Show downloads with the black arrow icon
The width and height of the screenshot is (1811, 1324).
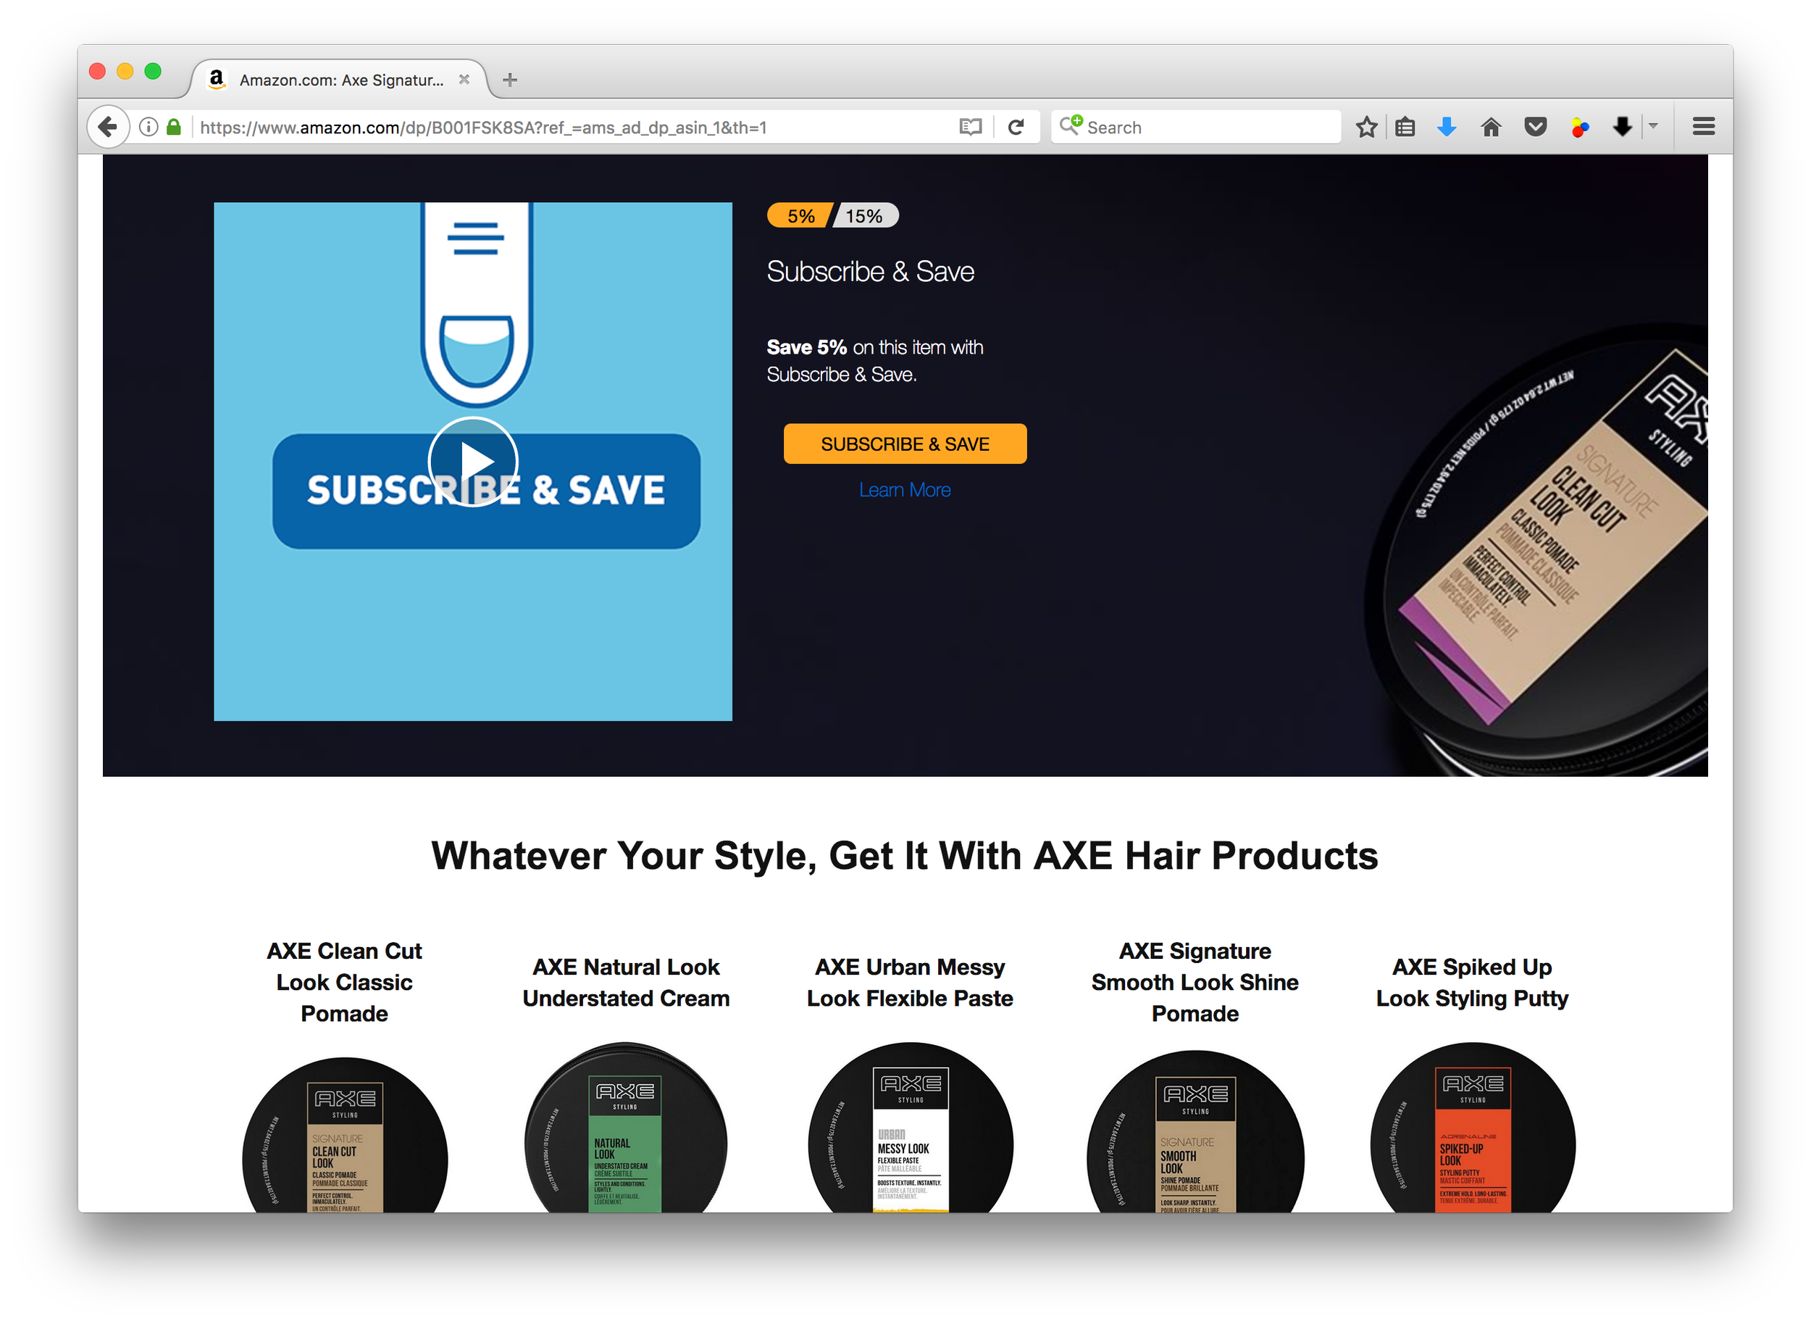point(1622,127)
